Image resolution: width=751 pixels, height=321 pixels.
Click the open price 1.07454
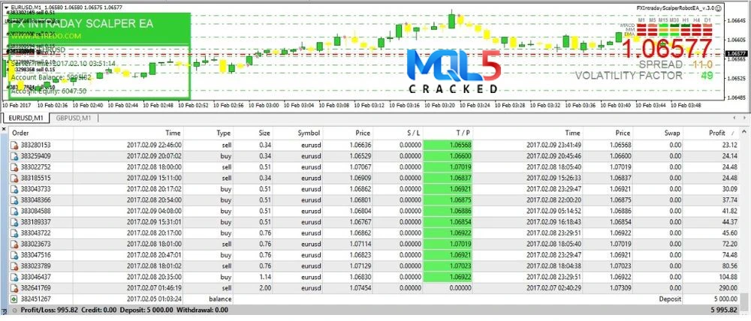[360, 288]
